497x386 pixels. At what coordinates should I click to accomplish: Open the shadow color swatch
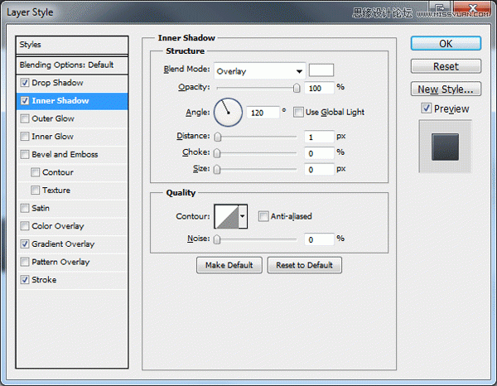pos(321,70)
